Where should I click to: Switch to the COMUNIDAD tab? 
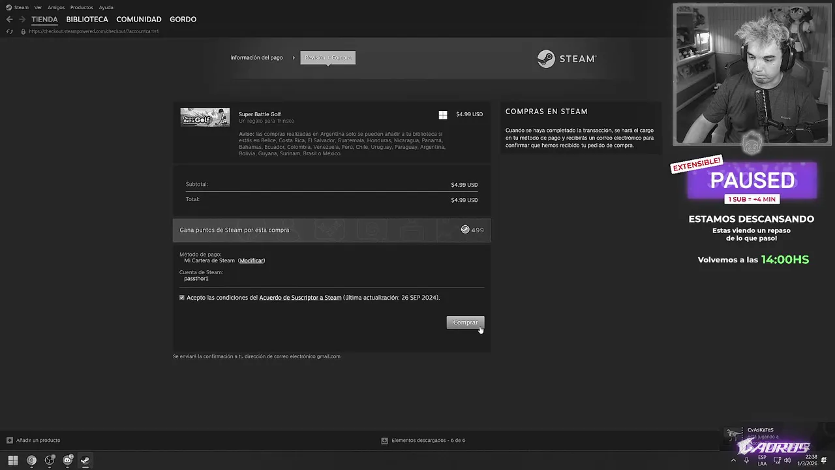click(138, 20)
